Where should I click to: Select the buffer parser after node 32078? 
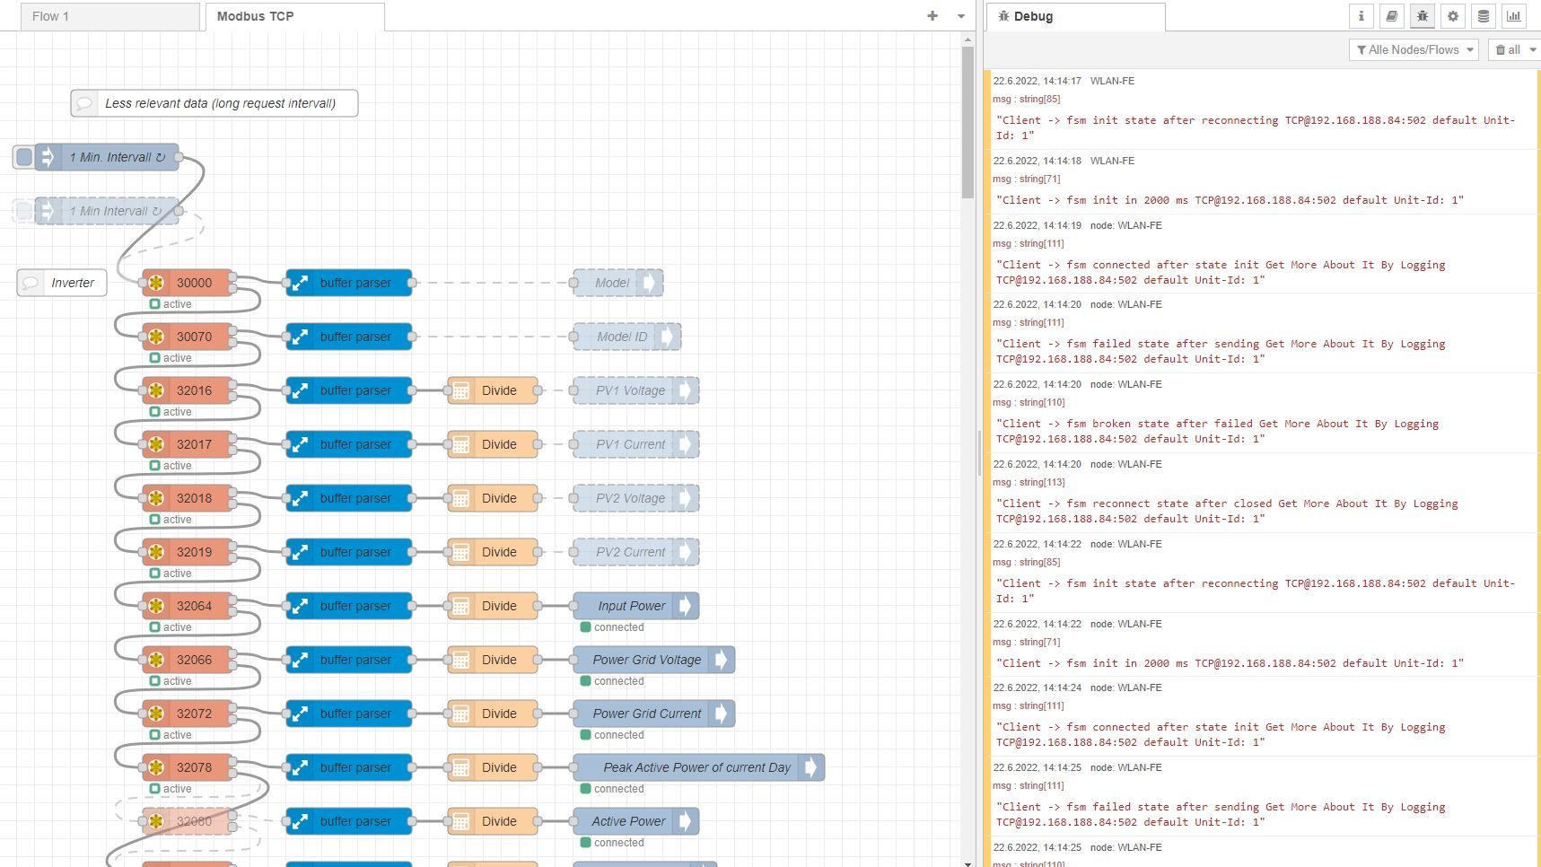(x=349, y=767)
